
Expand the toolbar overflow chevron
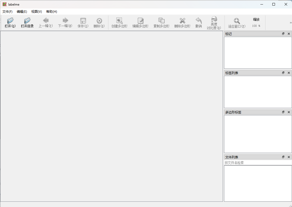pyautogui.click(x=290, y=23)
